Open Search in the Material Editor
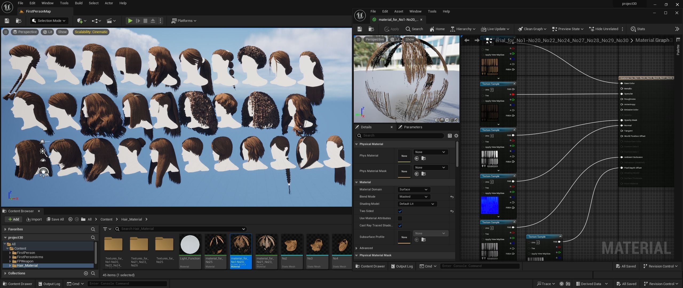The width and height of the screenshot is (683, 288). [414, 29]
